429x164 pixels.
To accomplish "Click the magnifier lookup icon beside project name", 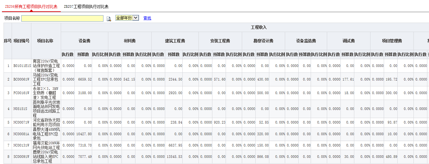I will point(109,19).
